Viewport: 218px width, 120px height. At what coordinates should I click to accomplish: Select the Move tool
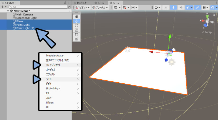(x=77, y=21)
